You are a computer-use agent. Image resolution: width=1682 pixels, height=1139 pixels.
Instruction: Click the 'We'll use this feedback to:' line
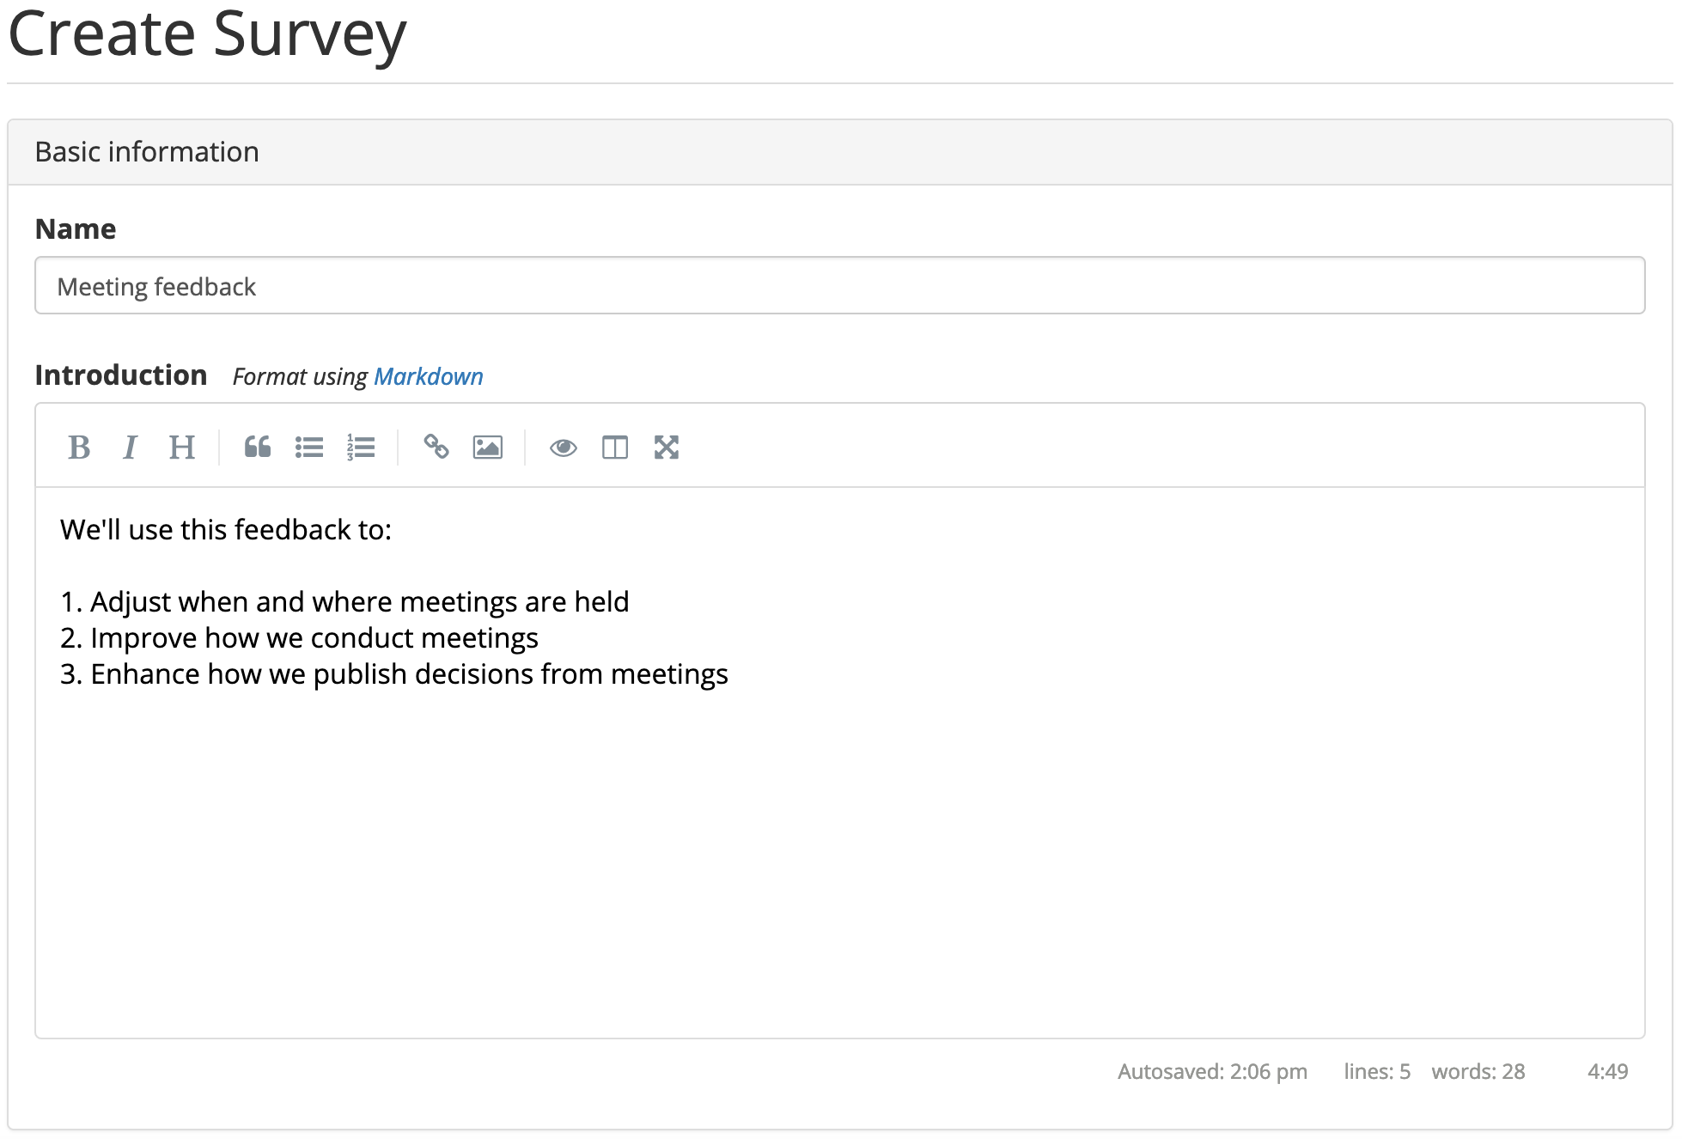pyautogui.click(x=226, y=530)
